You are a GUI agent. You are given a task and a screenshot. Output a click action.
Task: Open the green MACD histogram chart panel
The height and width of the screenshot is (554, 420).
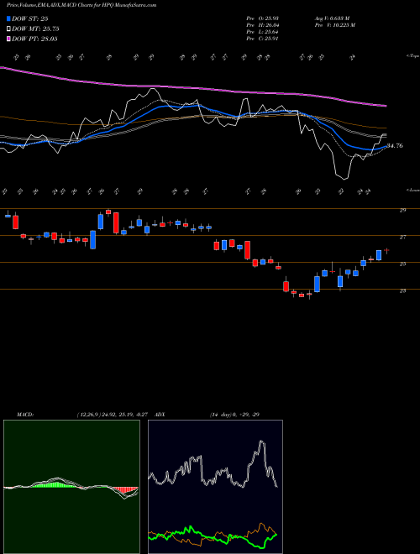[x=71, y=487]
